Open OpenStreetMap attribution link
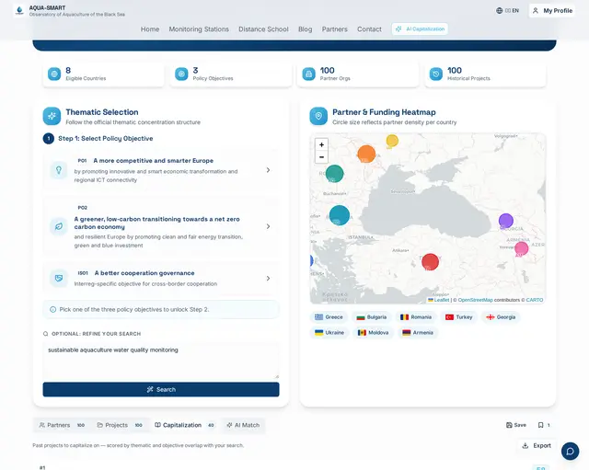 click(x=475, y=300)
